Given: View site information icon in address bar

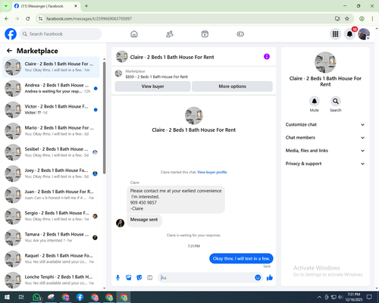Looking at the screenshot, I should click(40, 18).
